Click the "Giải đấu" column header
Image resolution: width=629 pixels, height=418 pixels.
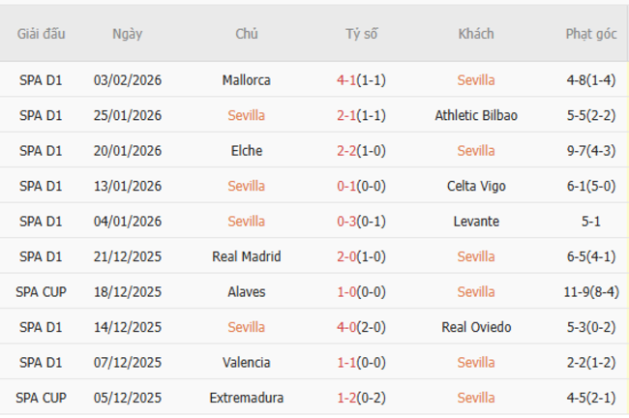41,33
